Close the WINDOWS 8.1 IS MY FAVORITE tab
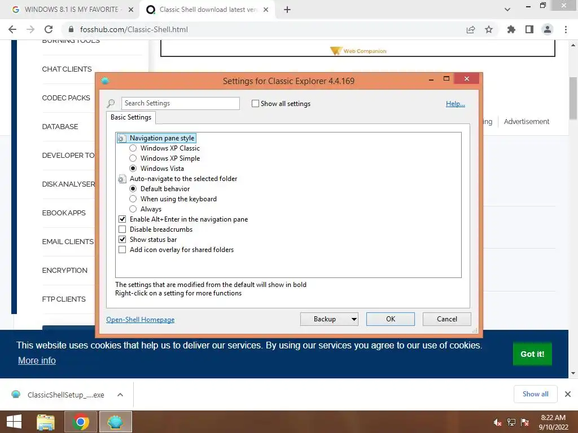This screenshot has height=433, width=578. [131, 10]
